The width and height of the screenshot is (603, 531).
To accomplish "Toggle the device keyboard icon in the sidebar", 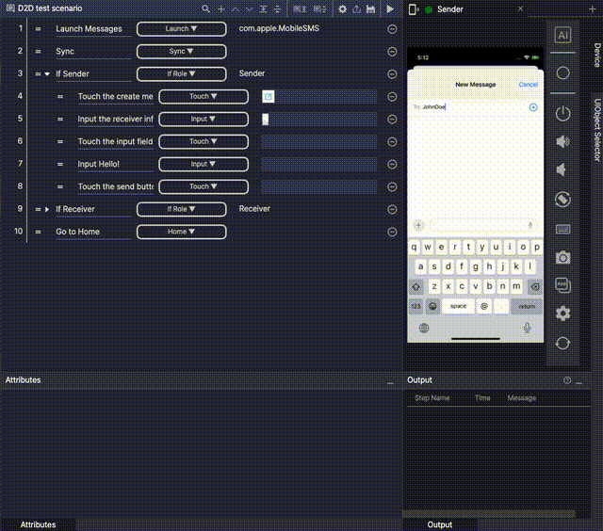I will tap(562, 230).
